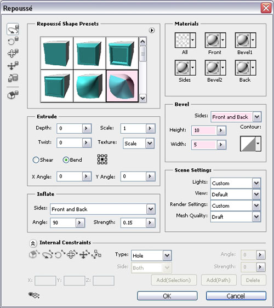This screenshot has height=308, width=274.
Task: Select the 3D mesh scale tool
Action: click(13, 78)
